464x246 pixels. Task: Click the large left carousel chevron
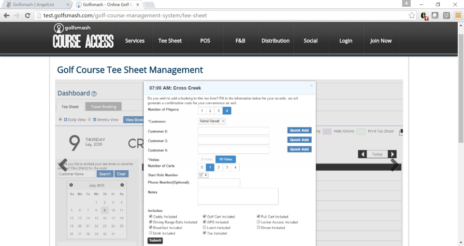(63, 165)
